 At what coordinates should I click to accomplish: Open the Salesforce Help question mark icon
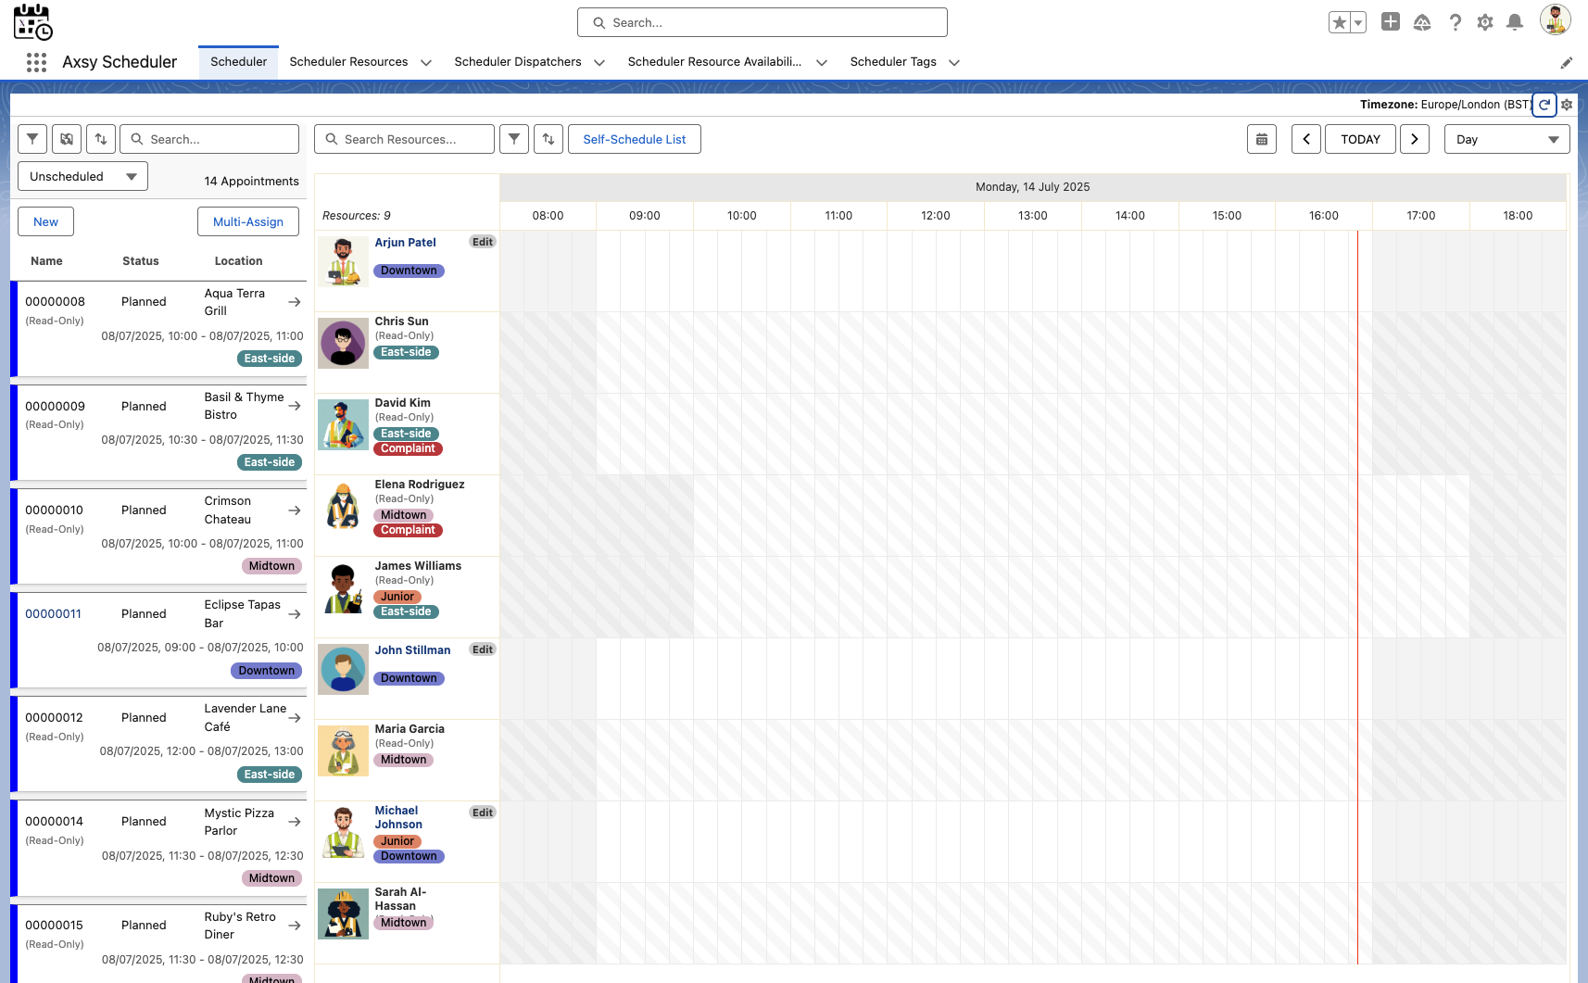(1455, 22)
